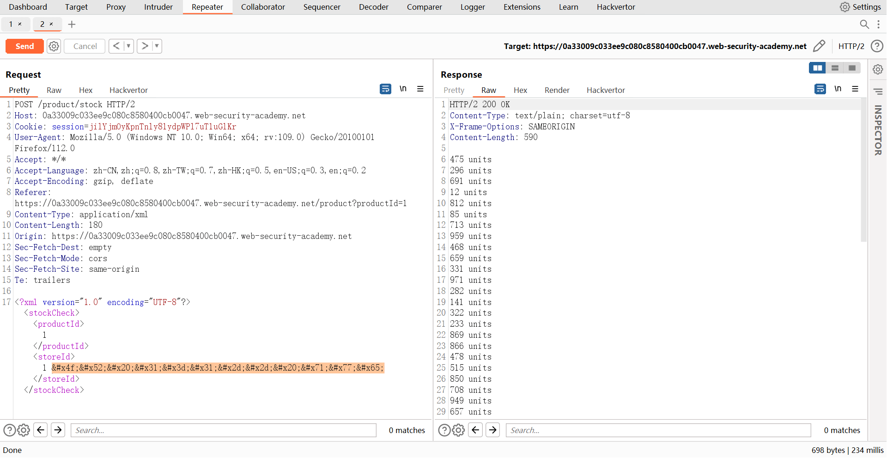Open response search settings gear icon
Image resolution: width=887 pixels, height=458 pixels.
(x=458, y=430)
